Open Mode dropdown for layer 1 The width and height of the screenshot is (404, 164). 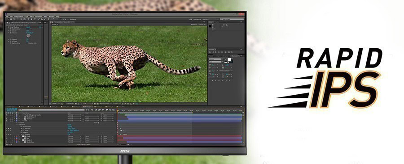75,115
